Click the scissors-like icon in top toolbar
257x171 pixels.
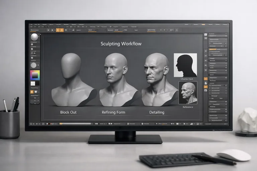point(73,30)
